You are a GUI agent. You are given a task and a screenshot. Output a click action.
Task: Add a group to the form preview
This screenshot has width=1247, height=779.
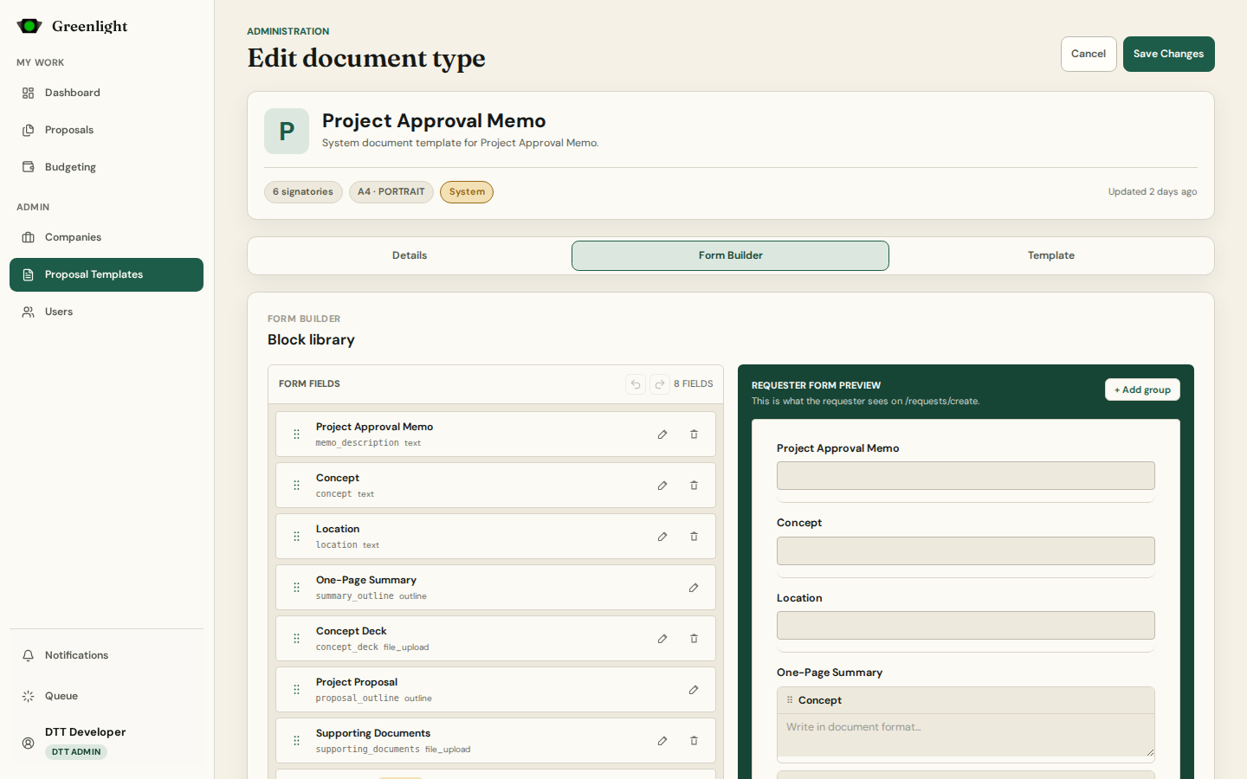[x=1142, y=389]
